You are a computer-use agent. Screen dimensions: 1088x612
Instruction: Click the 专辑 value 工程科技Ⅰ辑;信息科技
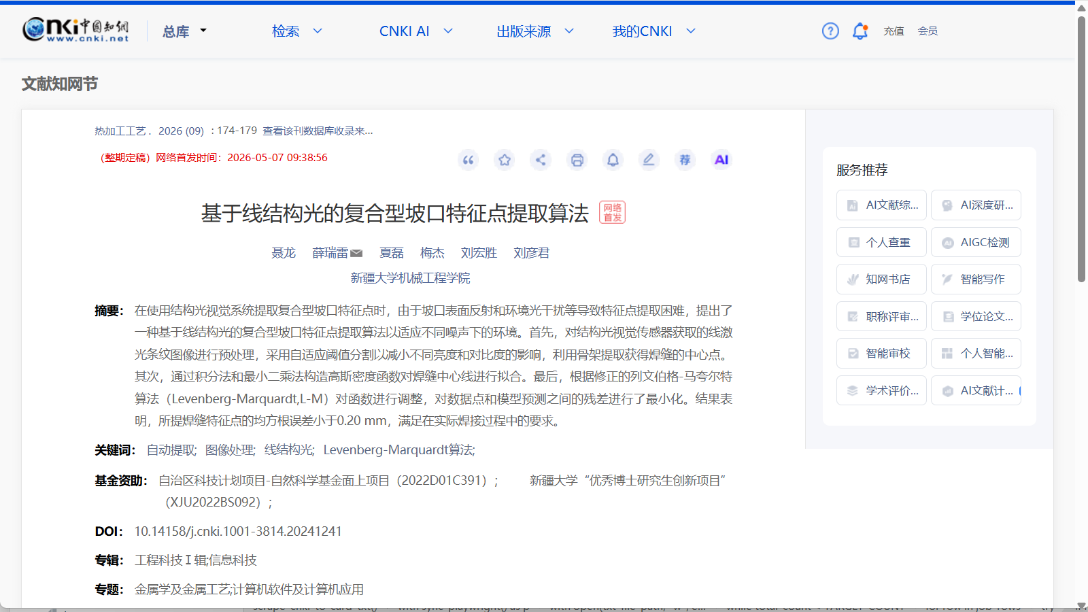click(x=196, y=560)
